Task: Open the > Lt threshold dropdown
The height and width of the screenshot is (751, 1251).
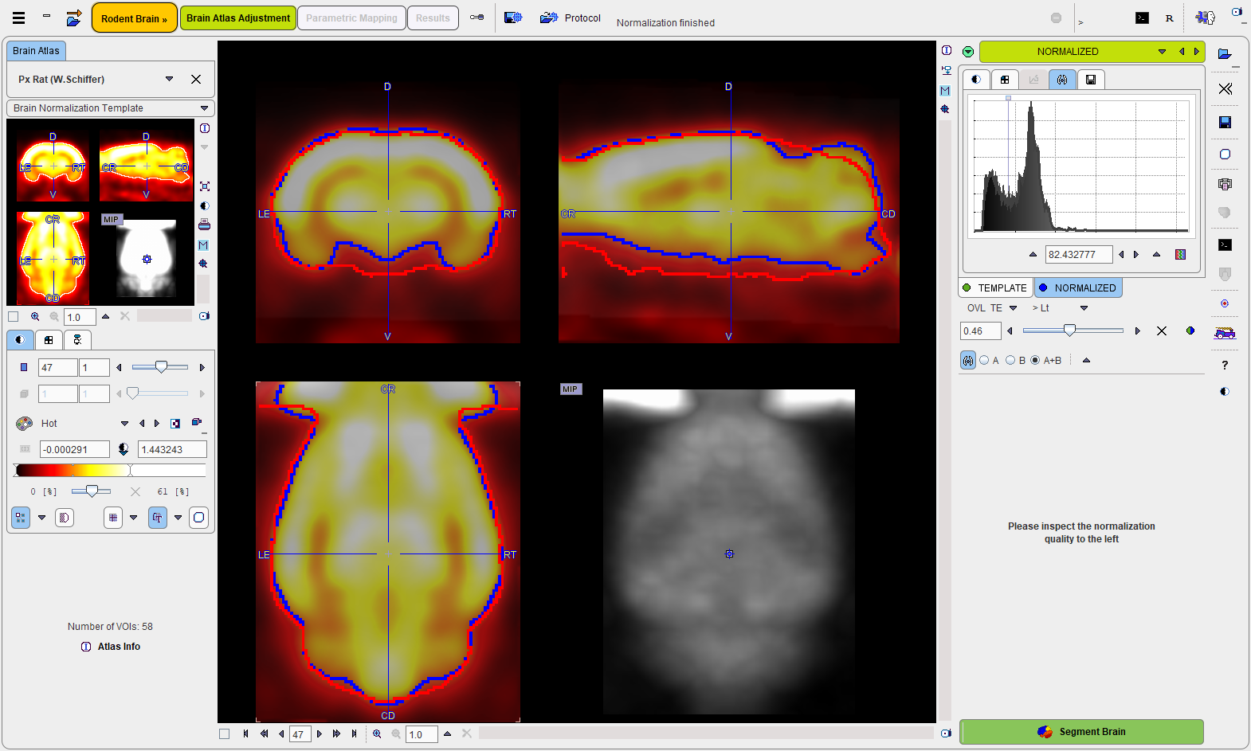Action: 1084,308
